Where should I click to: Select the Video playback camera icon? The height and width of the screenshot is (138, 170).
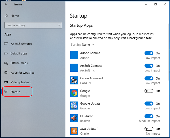point(6,82)
